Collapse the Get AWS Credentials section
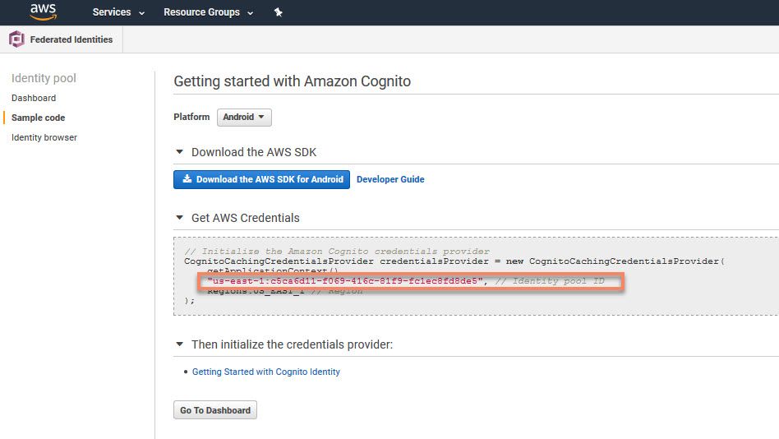Image resolution: width=779 pixels, height=439 pixels. 180,219
